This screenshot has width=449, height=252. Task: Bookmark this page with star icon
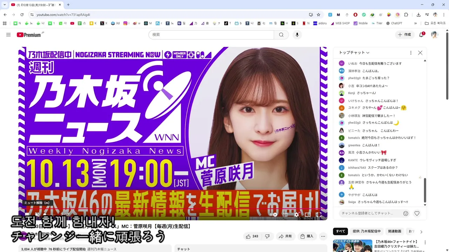[319, 15]
